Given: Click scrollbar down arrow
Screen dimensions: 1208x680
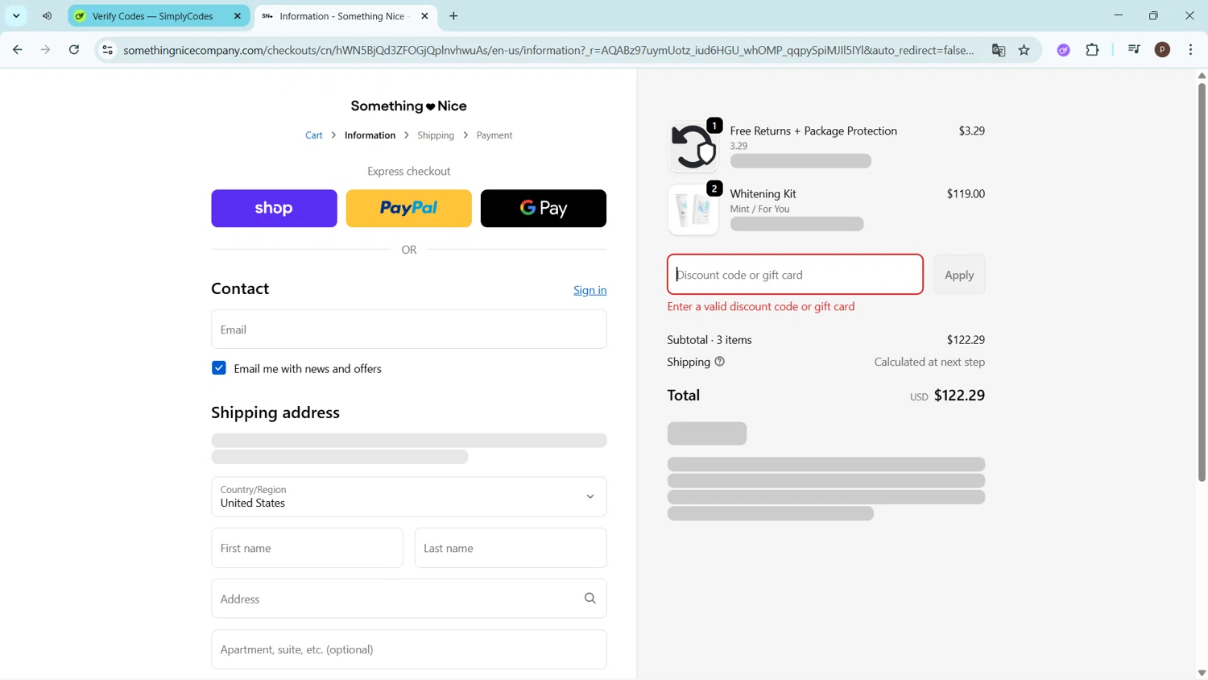Looking at the screenshot, I should pos(1202,673).
